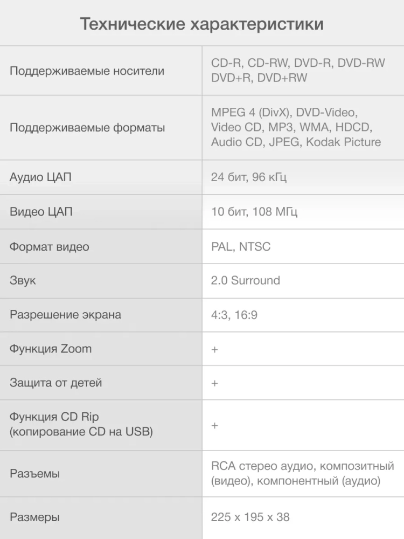Viewport: 404px width, 539px height.
Task: Click the CD-R, CD-RW, DVD-R media list
Action: [298, 70]
